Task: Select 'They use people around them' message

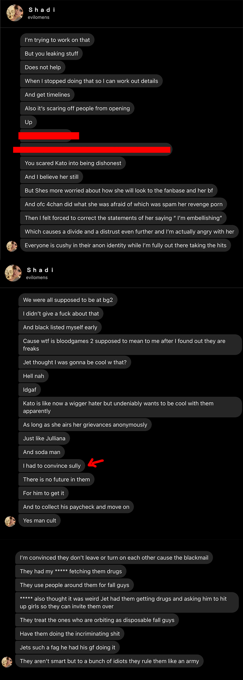Action: (x=74, y=585)
